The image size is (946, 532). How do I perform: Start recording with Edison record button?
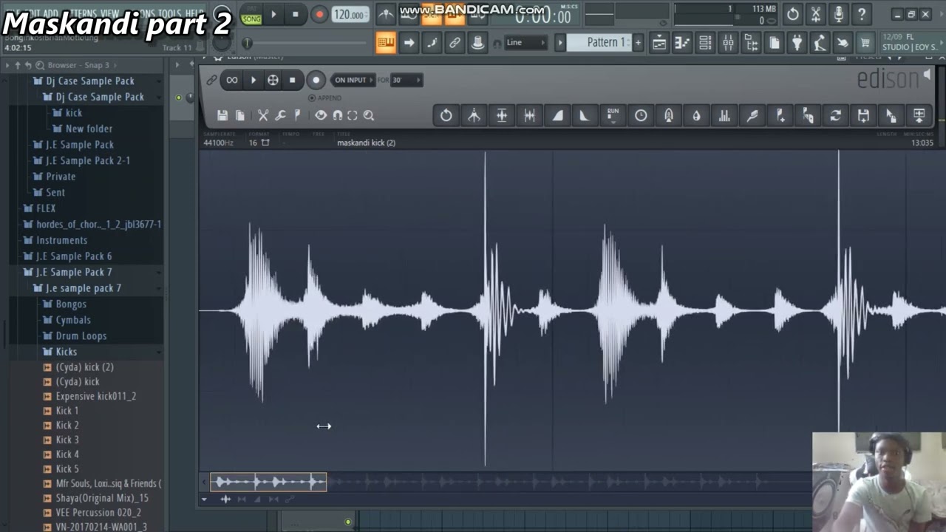coord(316,80)
